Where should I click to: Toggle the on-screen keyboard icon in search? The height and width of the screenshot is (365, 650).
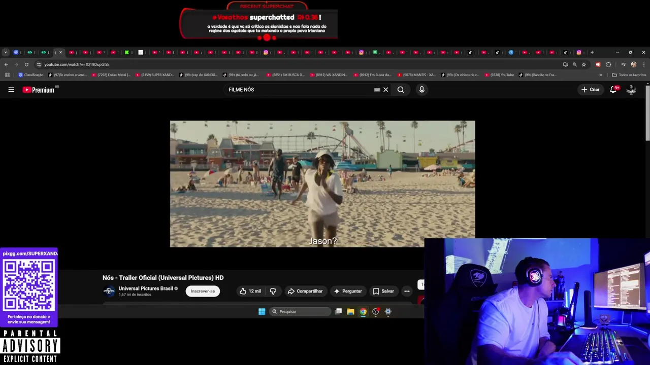[377, 90]
